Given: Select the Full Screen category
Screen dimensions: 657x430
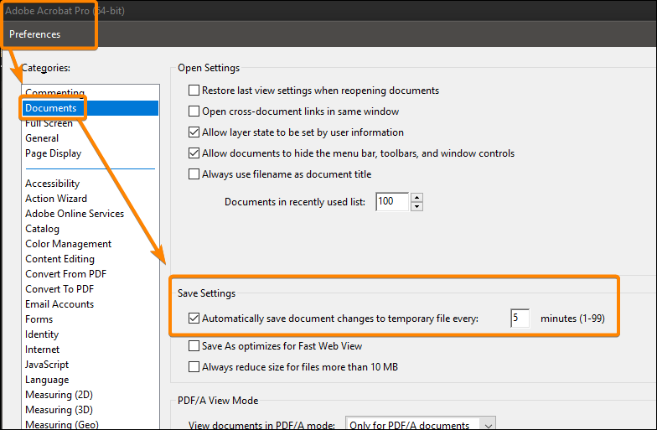Looking at the screenshot, I should tap(49, 123).
